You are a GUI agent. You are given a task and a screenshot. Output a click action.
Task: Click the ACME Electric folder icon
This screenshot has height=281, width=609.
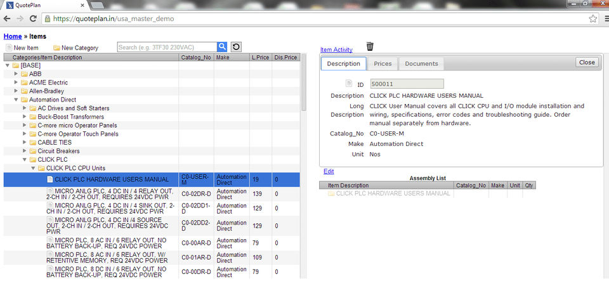point(25,82)
